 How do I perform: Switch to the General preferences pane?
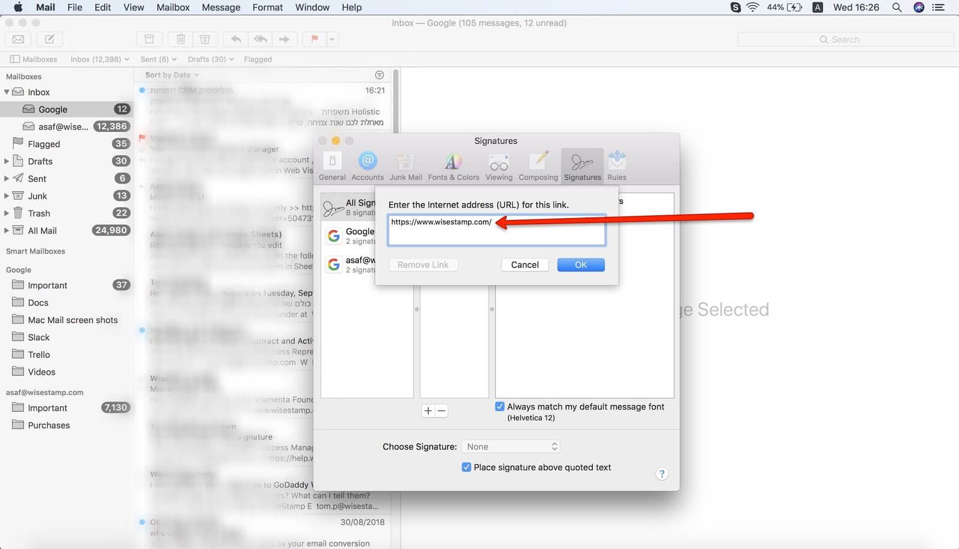click(x=332, y=165)
